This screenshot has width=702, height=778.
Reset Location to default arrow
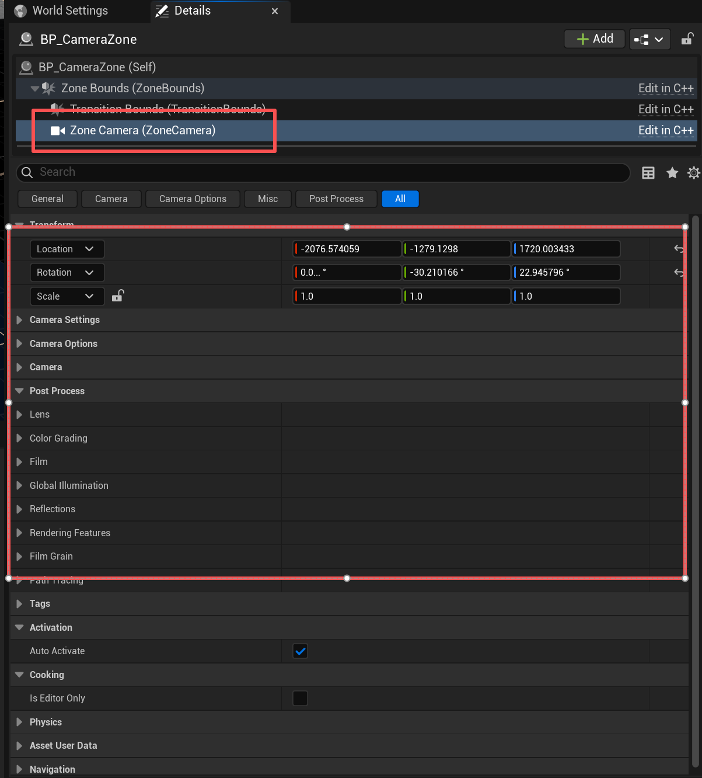point(679,249)
